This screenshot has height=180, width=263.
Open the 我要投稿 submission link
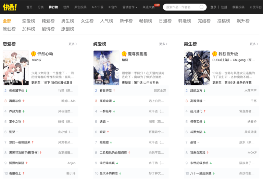coord(238,7)
